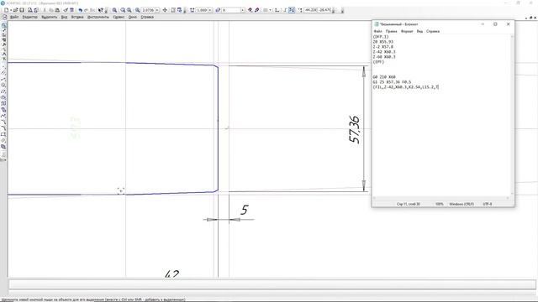The width and height of the screenshot is (538, 302).
Task: Click the local coordinate system icon
Action: point(277,10)
